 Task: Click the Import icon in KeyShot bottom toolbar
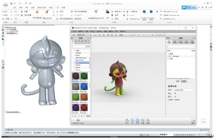127,121
